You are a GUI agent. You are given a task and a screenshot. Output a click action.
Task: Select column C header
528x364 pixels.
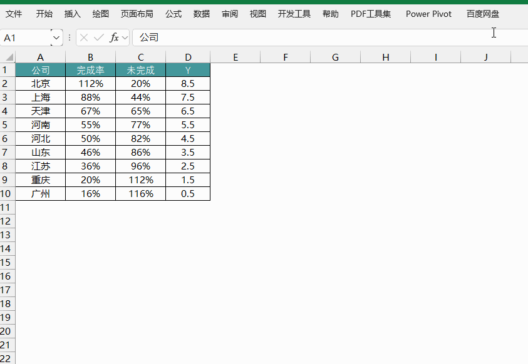tap(141, 57)
